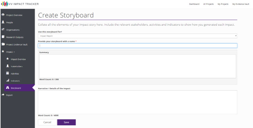Click the VV-IMPACT TRACKER title text

[x=24, y=4]
